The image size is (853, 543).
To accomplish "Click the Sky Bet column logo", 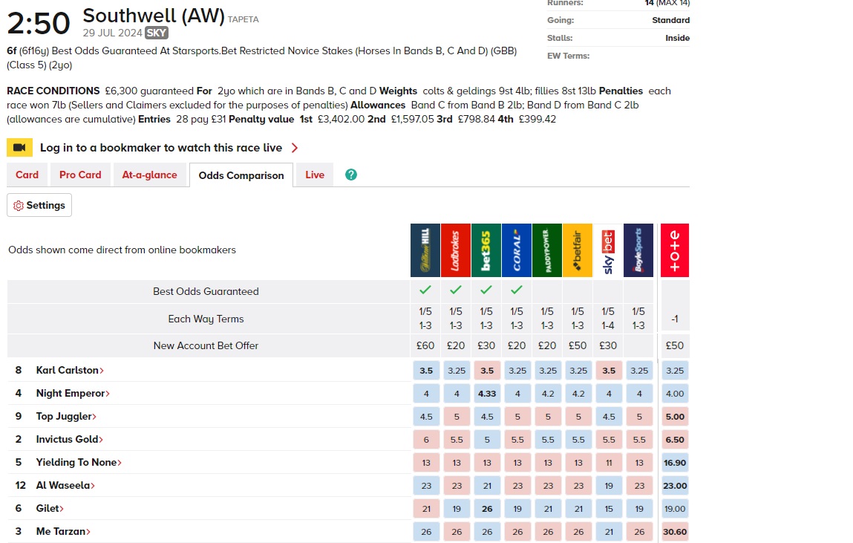I will (608, 250).
